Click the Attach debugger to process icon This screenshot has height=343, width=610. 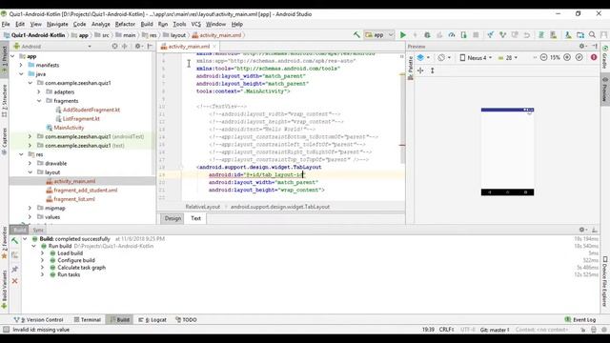point(463,35)
